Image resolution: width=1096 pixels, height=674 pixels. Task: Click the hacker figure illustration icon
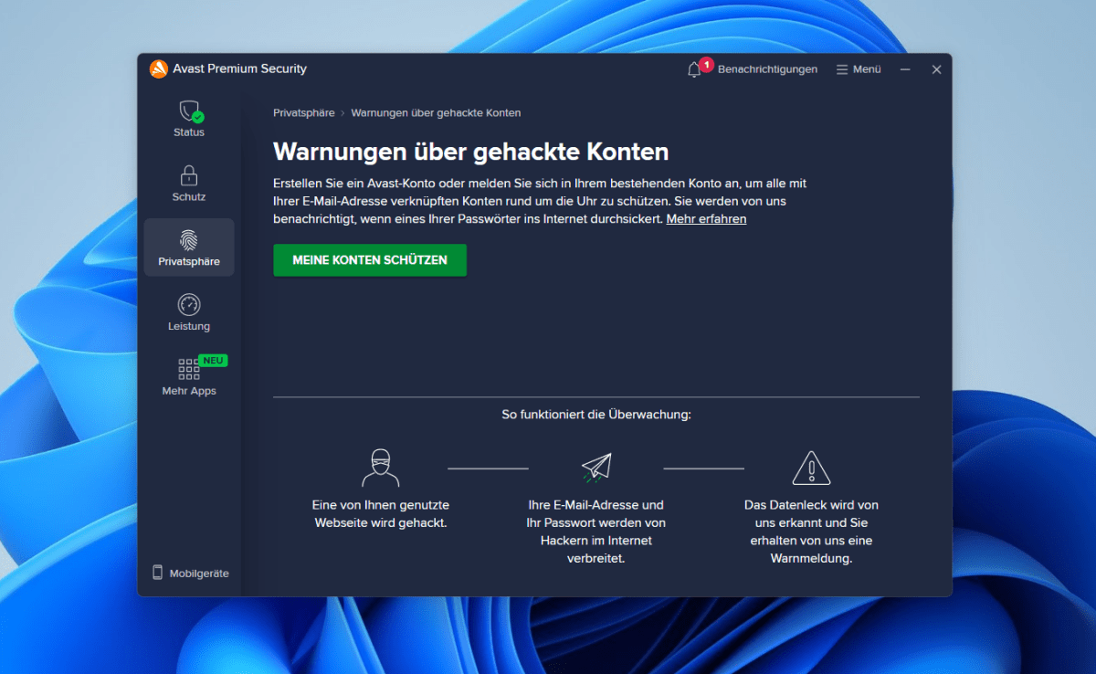pos(381,468)
